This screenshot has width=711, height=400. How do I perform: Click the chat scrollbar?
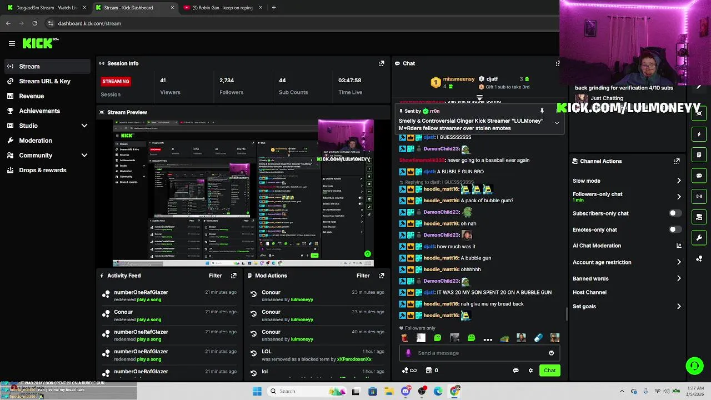tap(567, 314)
